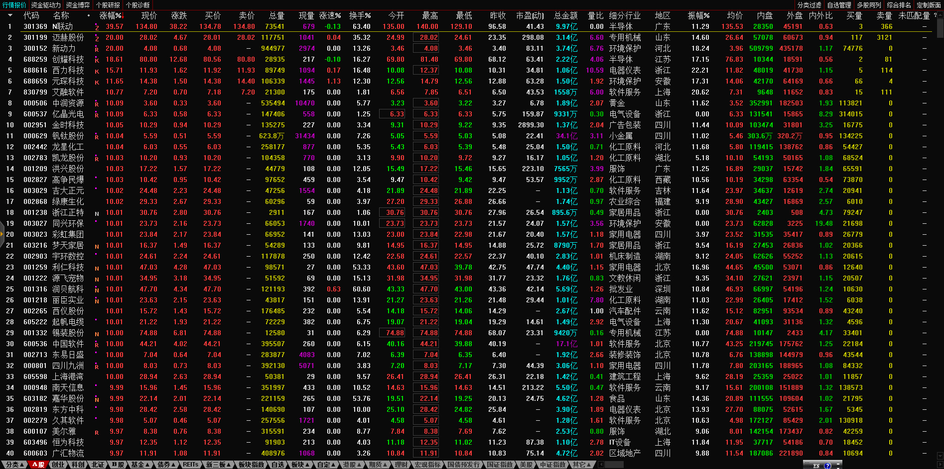Click the help question mark icon in status bar

pos(827,466)
